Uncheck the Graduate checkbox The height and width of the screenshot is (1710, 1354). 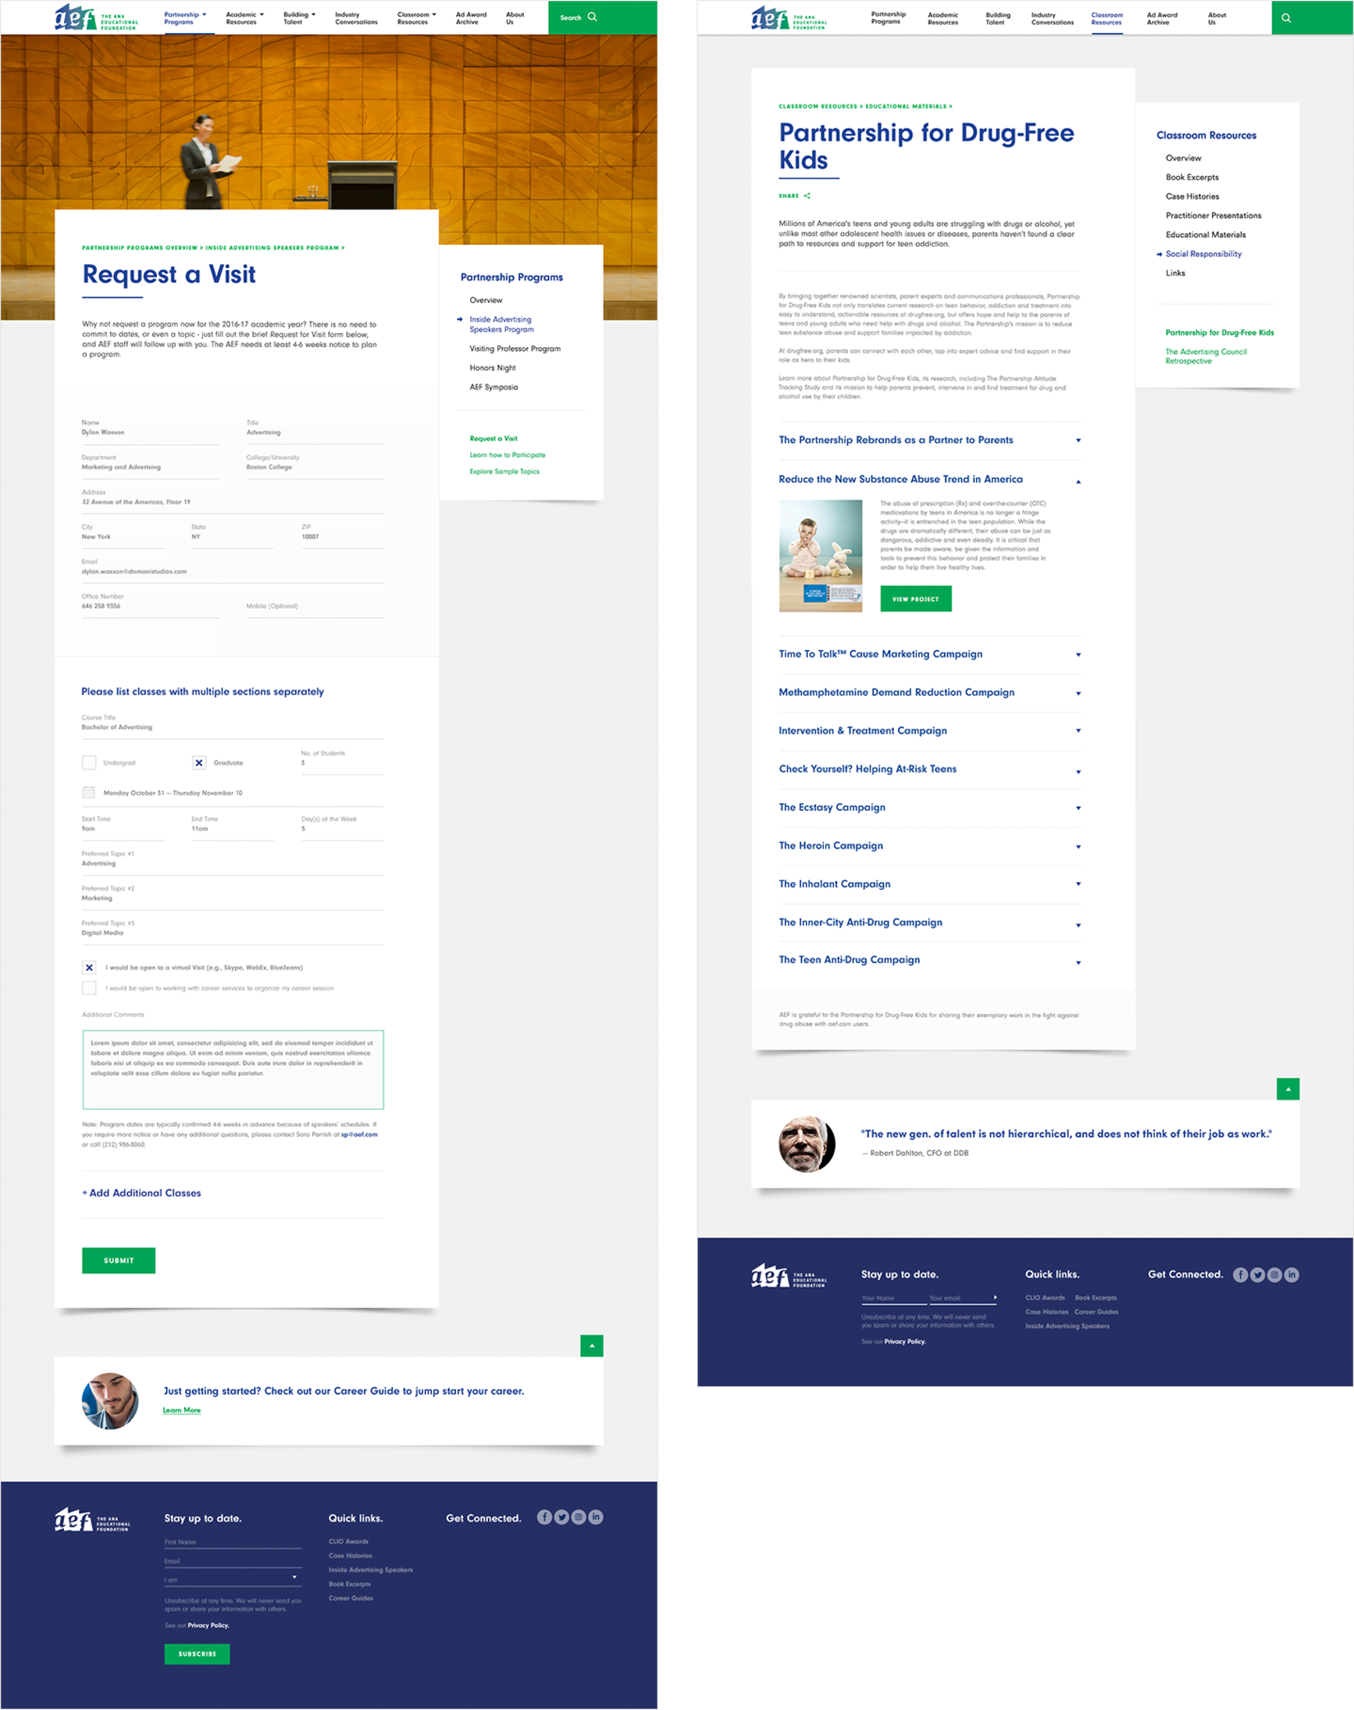pyautogui.click(x=199, y=763)
